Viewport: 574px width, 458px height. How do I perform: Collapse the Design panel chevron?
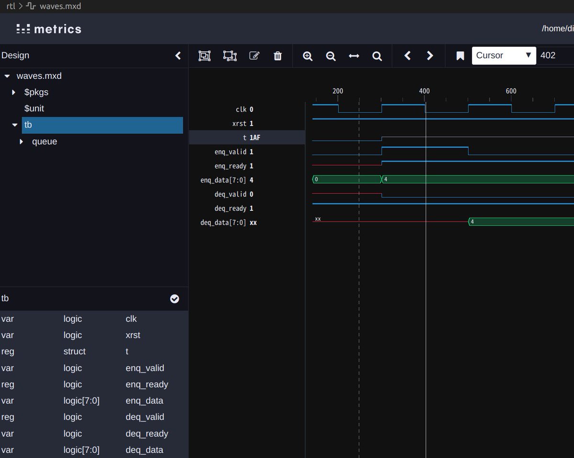[178, 55]
